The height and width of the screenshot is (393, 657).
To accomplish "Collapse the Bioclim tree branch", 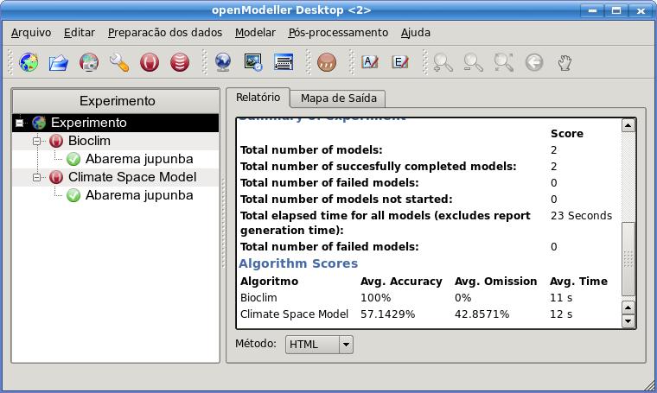I will (37, 141).
